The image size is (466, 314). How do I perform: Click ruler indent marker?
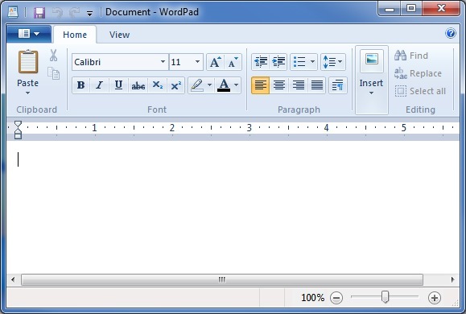18,130
